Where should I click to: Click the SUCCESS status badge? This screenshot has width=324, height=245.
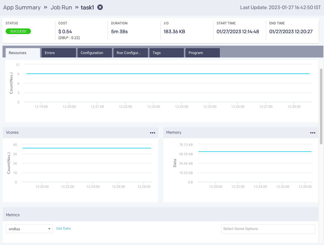click(x=18, y=31)
